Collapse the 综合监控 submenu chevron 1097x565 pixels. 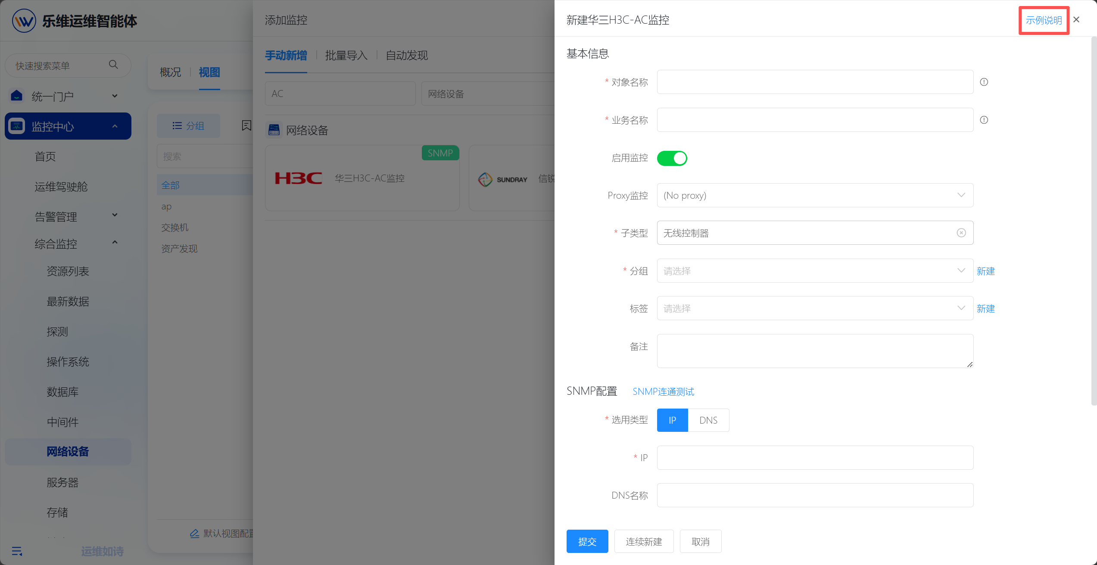(115, 242)
